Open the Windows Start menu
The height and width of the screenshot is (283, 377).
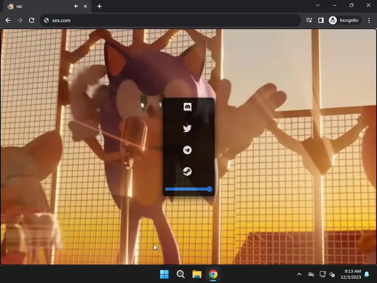point(165,274)
